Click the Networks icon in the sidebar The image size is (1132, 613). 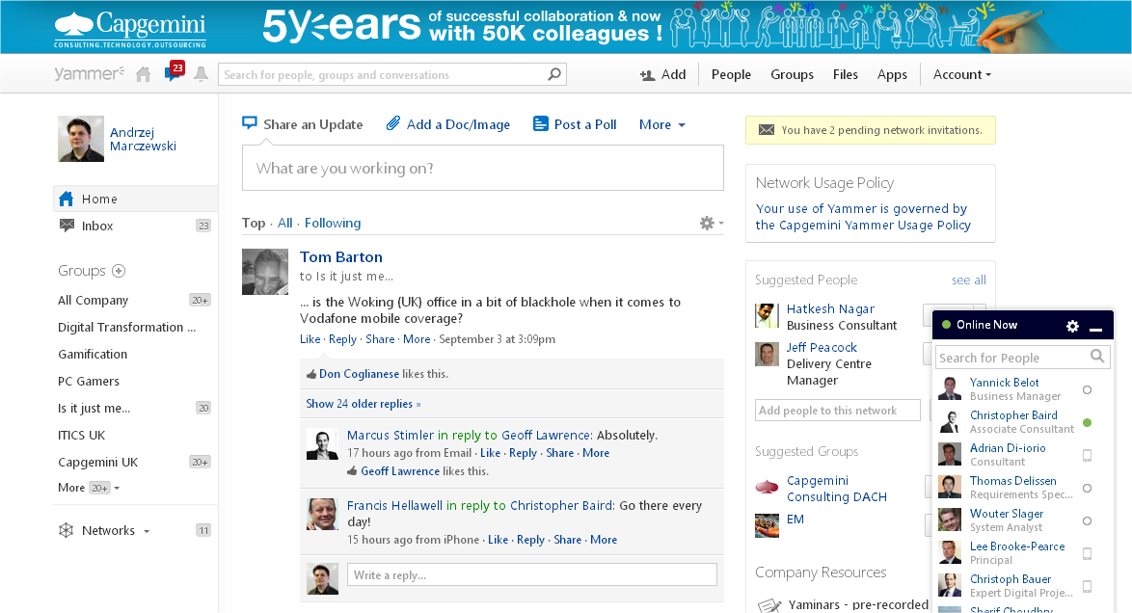point(67,530)
